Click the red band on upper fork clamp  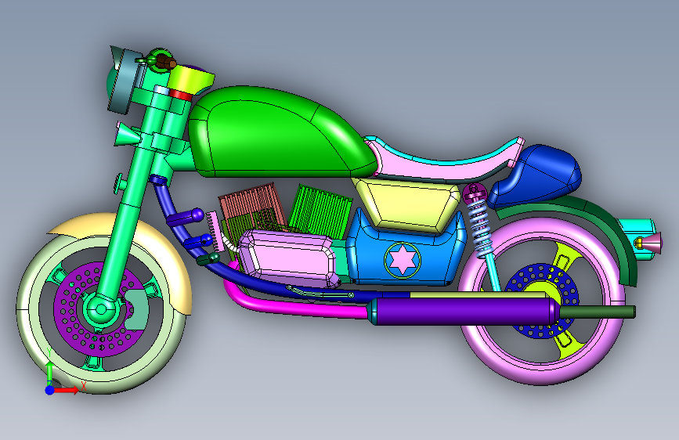click(x=180, y=96)
